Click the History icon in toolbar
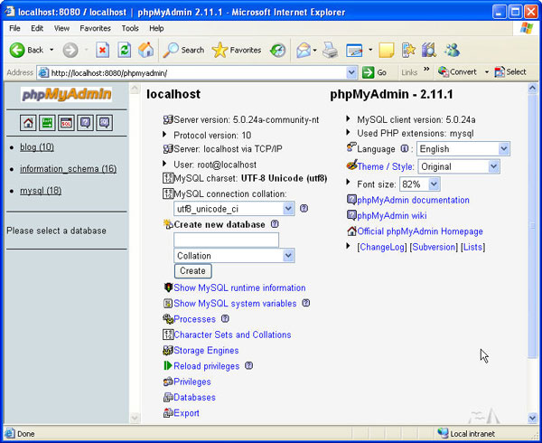The width and height of the screenshot is (542, 443). (x=278, y=50)
